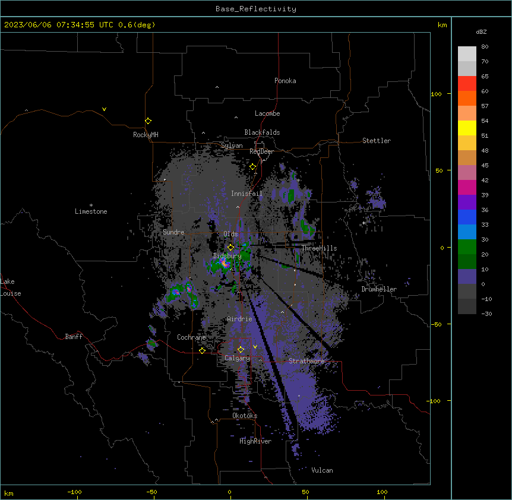
Task: Click the Didsbury label
Action: pos(227,256)
